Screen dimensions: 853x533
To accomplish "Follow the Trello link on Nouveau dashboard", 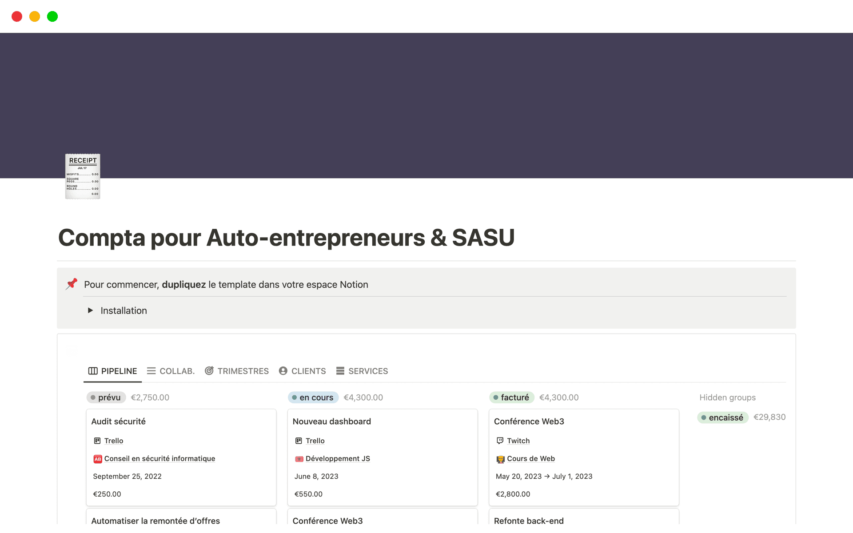I will 315,441.
